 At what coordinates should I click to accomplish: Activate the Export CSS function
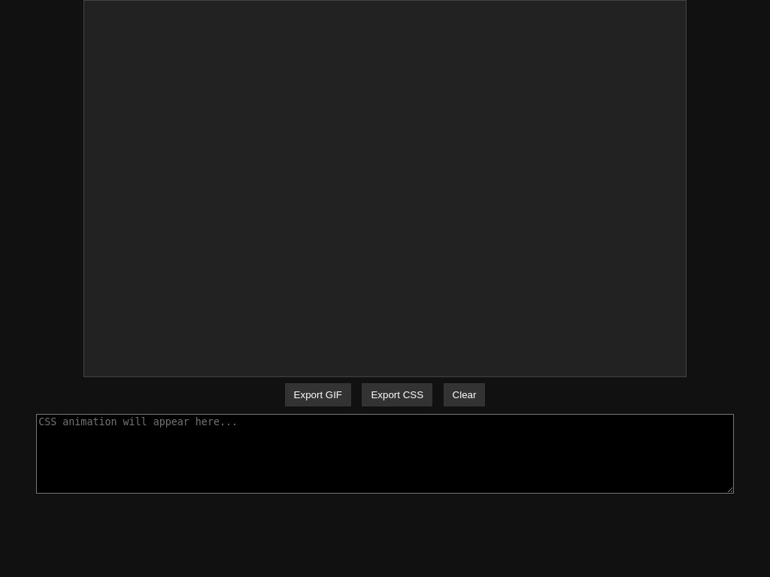click(x=397, y=394)
